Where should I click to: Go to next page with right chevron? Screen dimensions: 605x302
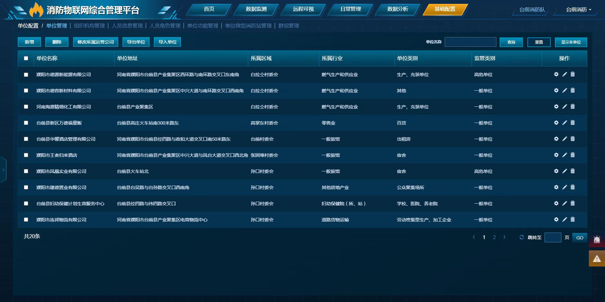[x=504, y=237]
